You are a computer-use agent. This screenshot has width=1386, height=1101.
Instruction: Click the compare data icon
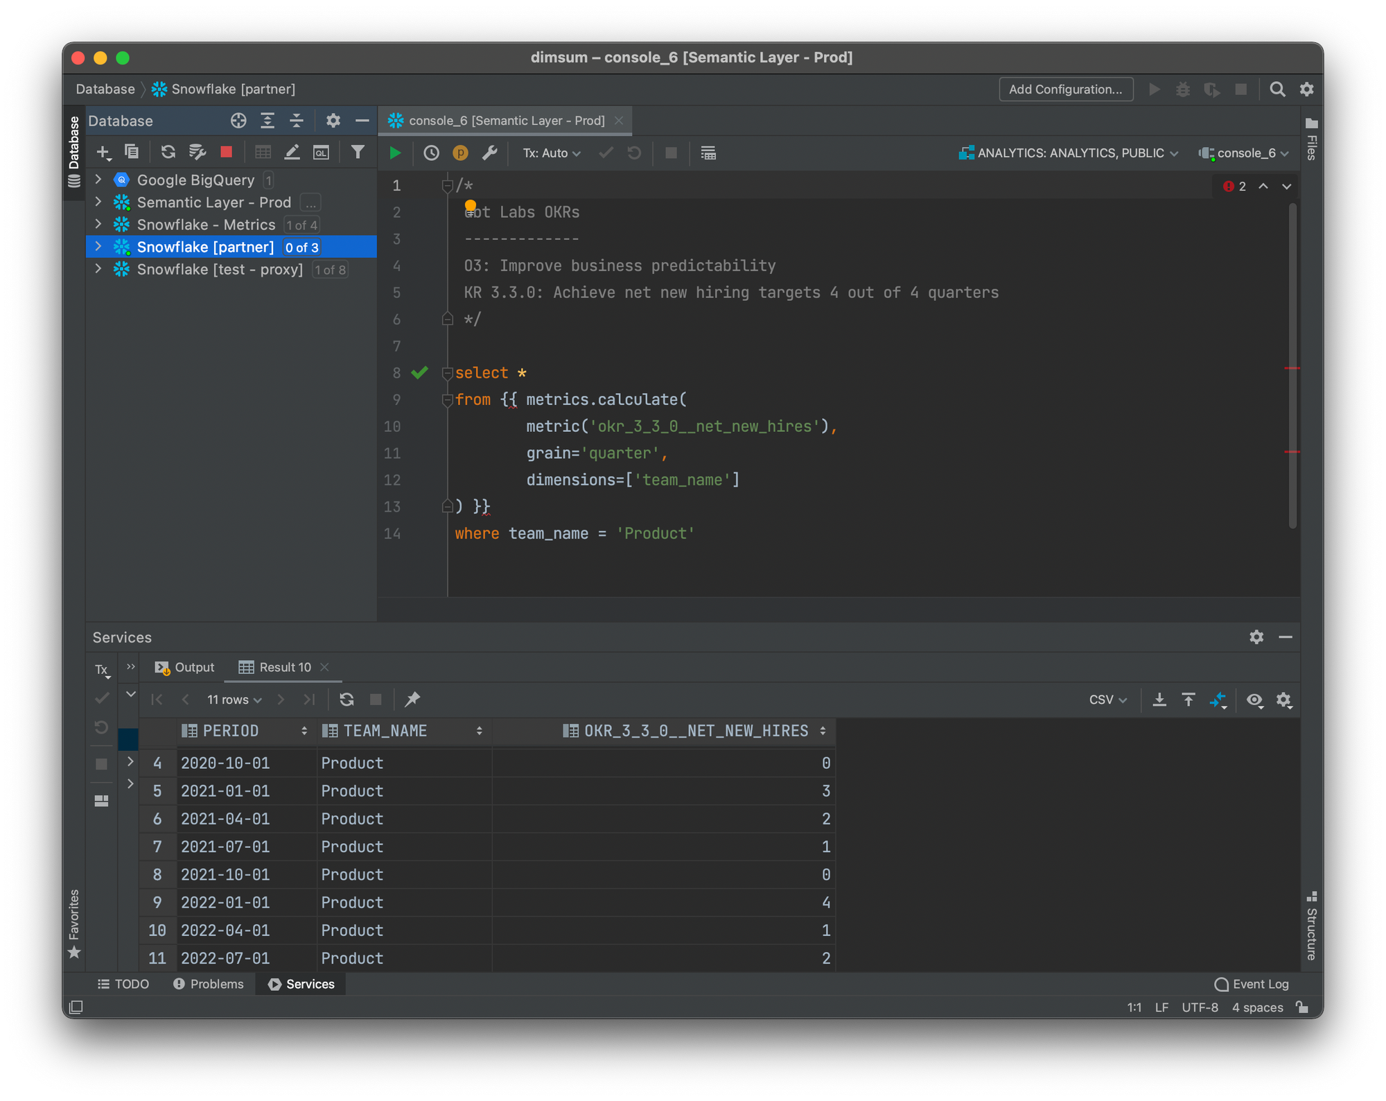(1218, 700)
